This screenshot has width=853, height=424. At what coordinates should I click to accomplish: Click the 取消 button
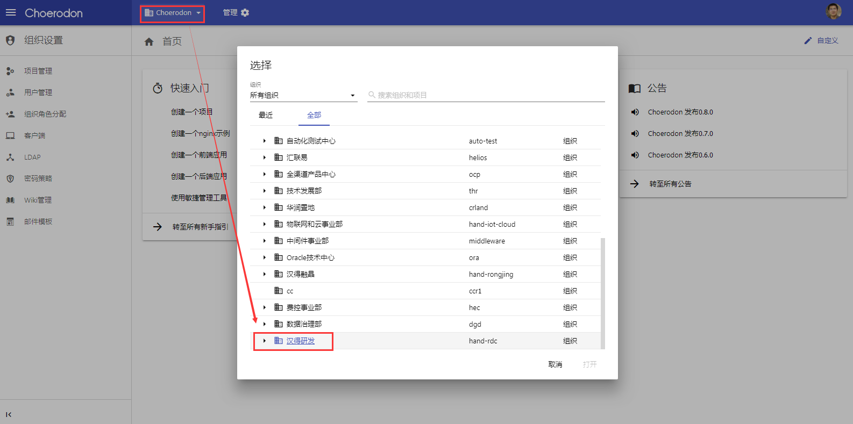coord(555,364)
